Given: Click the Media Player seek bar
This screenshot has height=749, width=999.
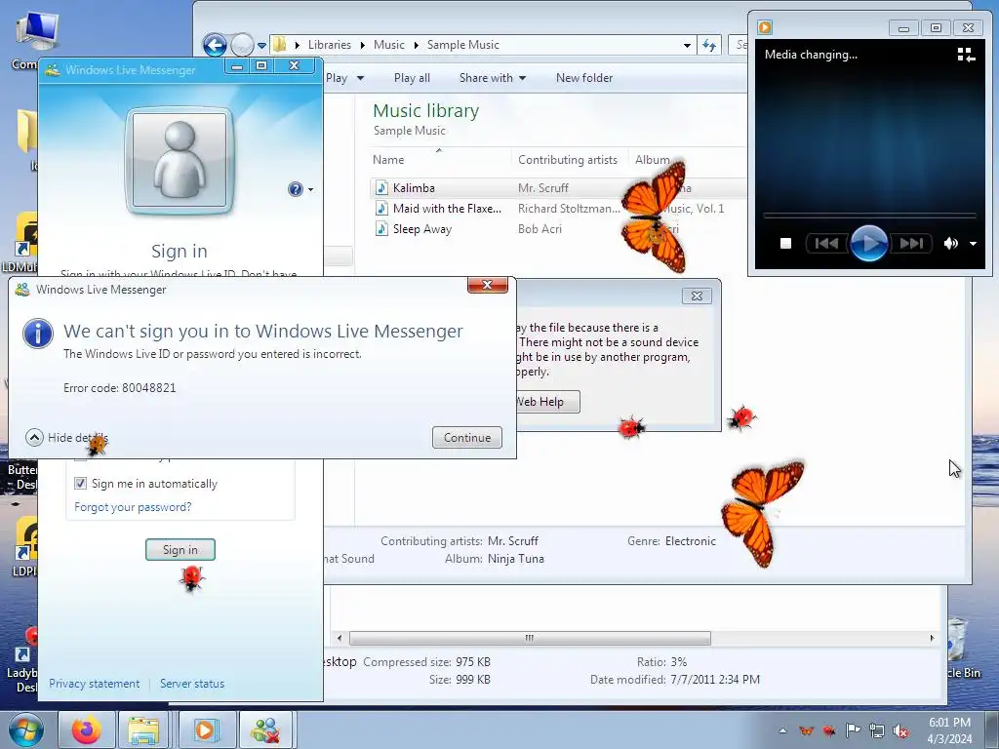Looking at the screenshot, I should (x=869, y=216).
